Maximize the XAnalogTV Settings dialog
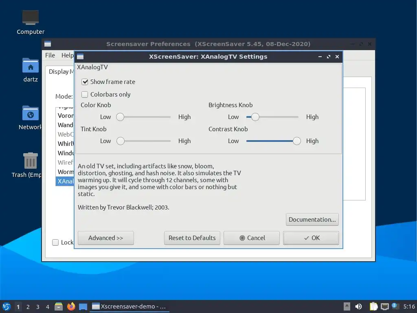 click(x=329, y=57)
